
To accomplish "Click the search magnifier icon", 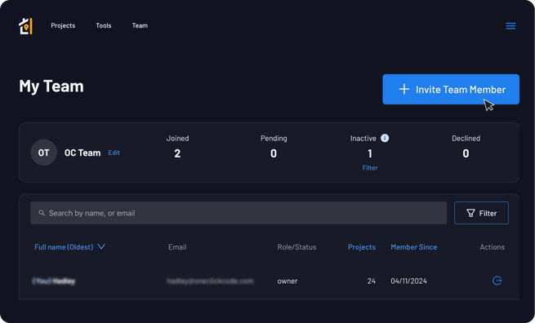I will coord(42,213).
